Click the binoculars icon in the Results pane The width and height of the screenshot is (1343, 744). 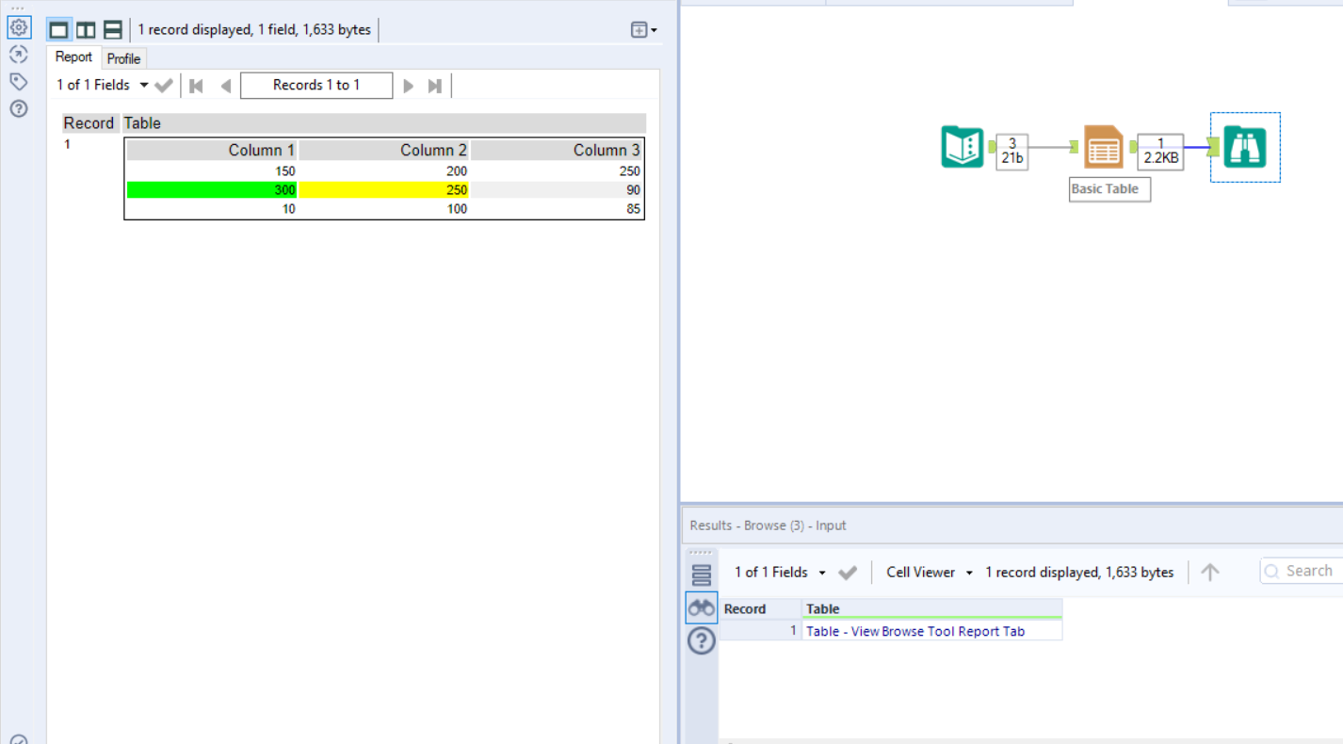click(701, 607)
